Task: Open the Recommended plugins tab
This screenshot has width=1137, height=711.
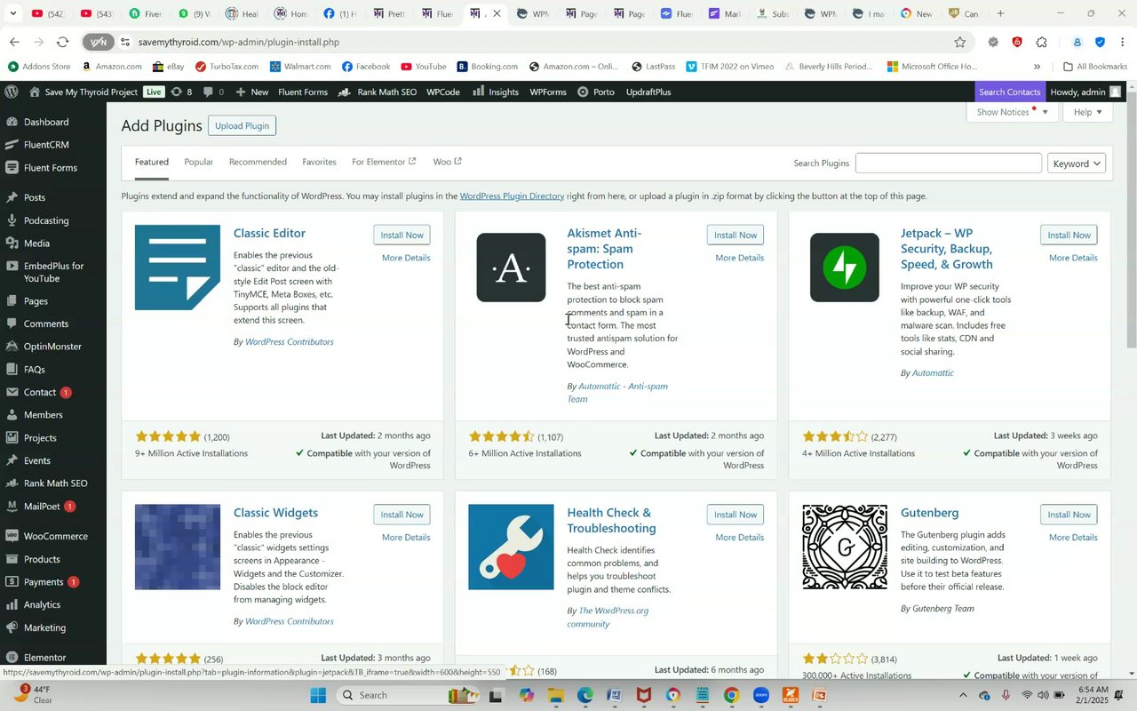Action: pyautogui.click(x=258, y=162)
